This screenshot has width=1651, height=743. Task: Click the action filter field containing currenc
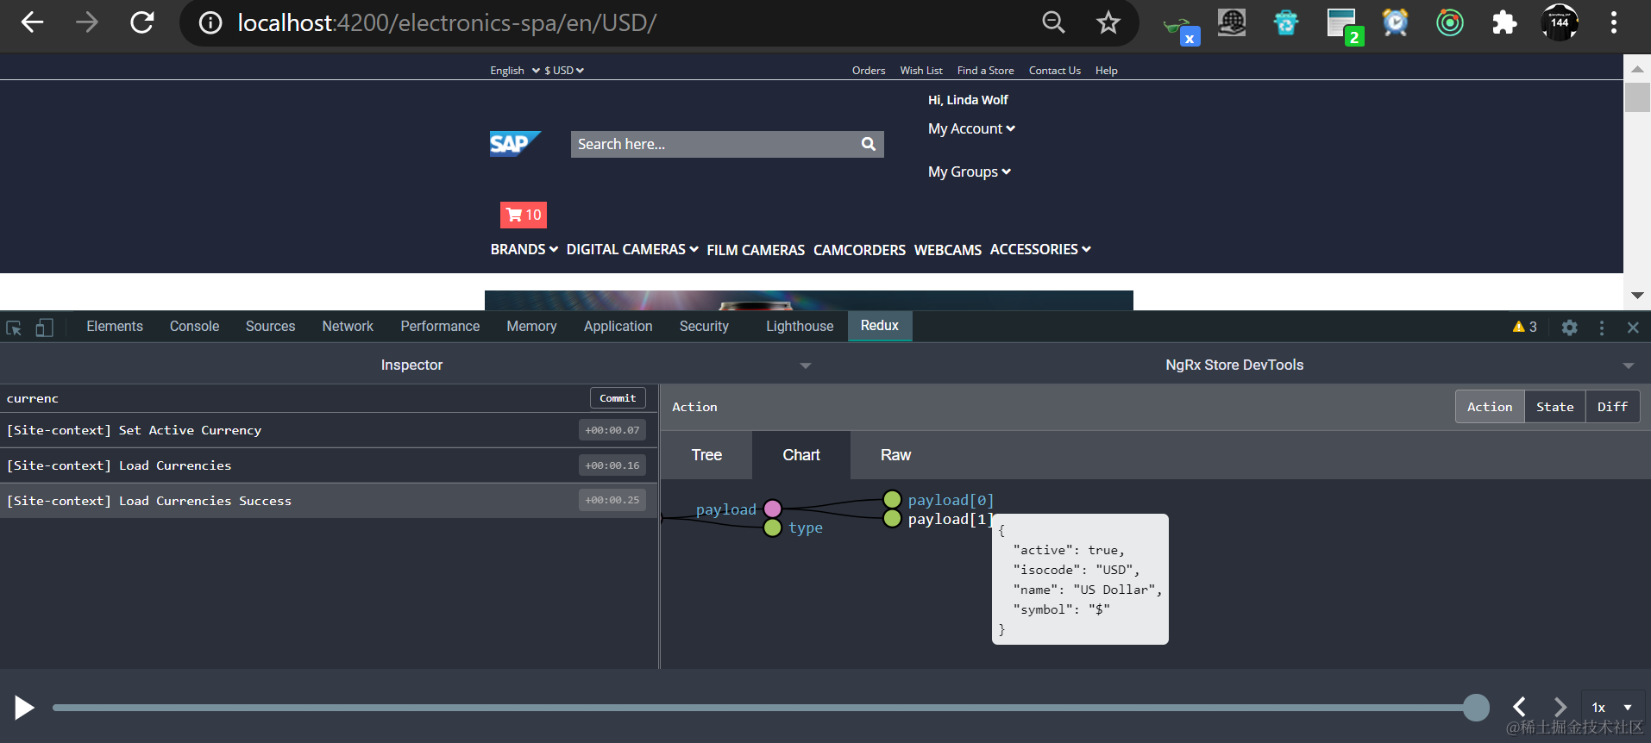[x=293, y=398]
